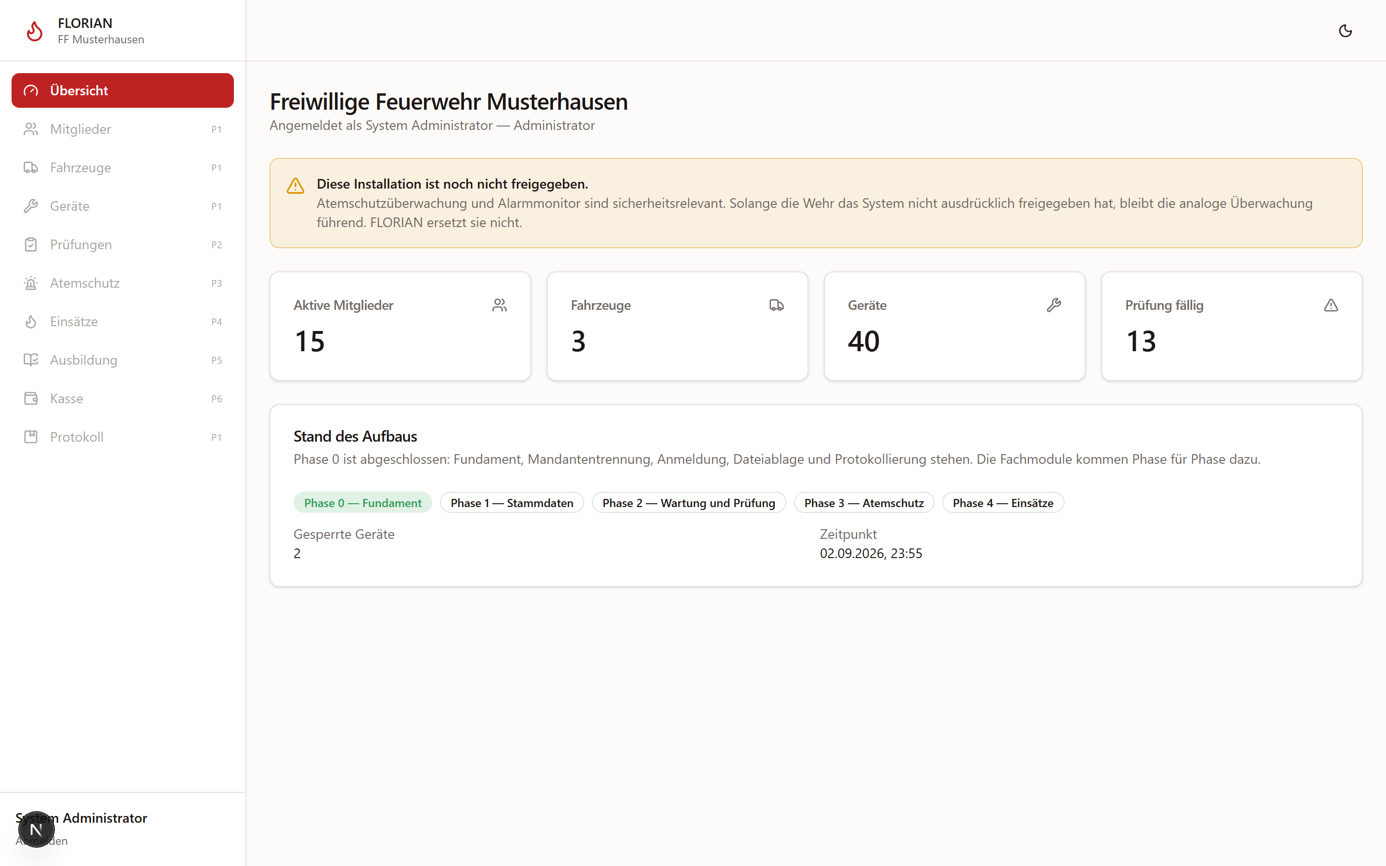1386x866 pixels.
Task: Toggle dark mode with the moon icon
Action: 1346,31
